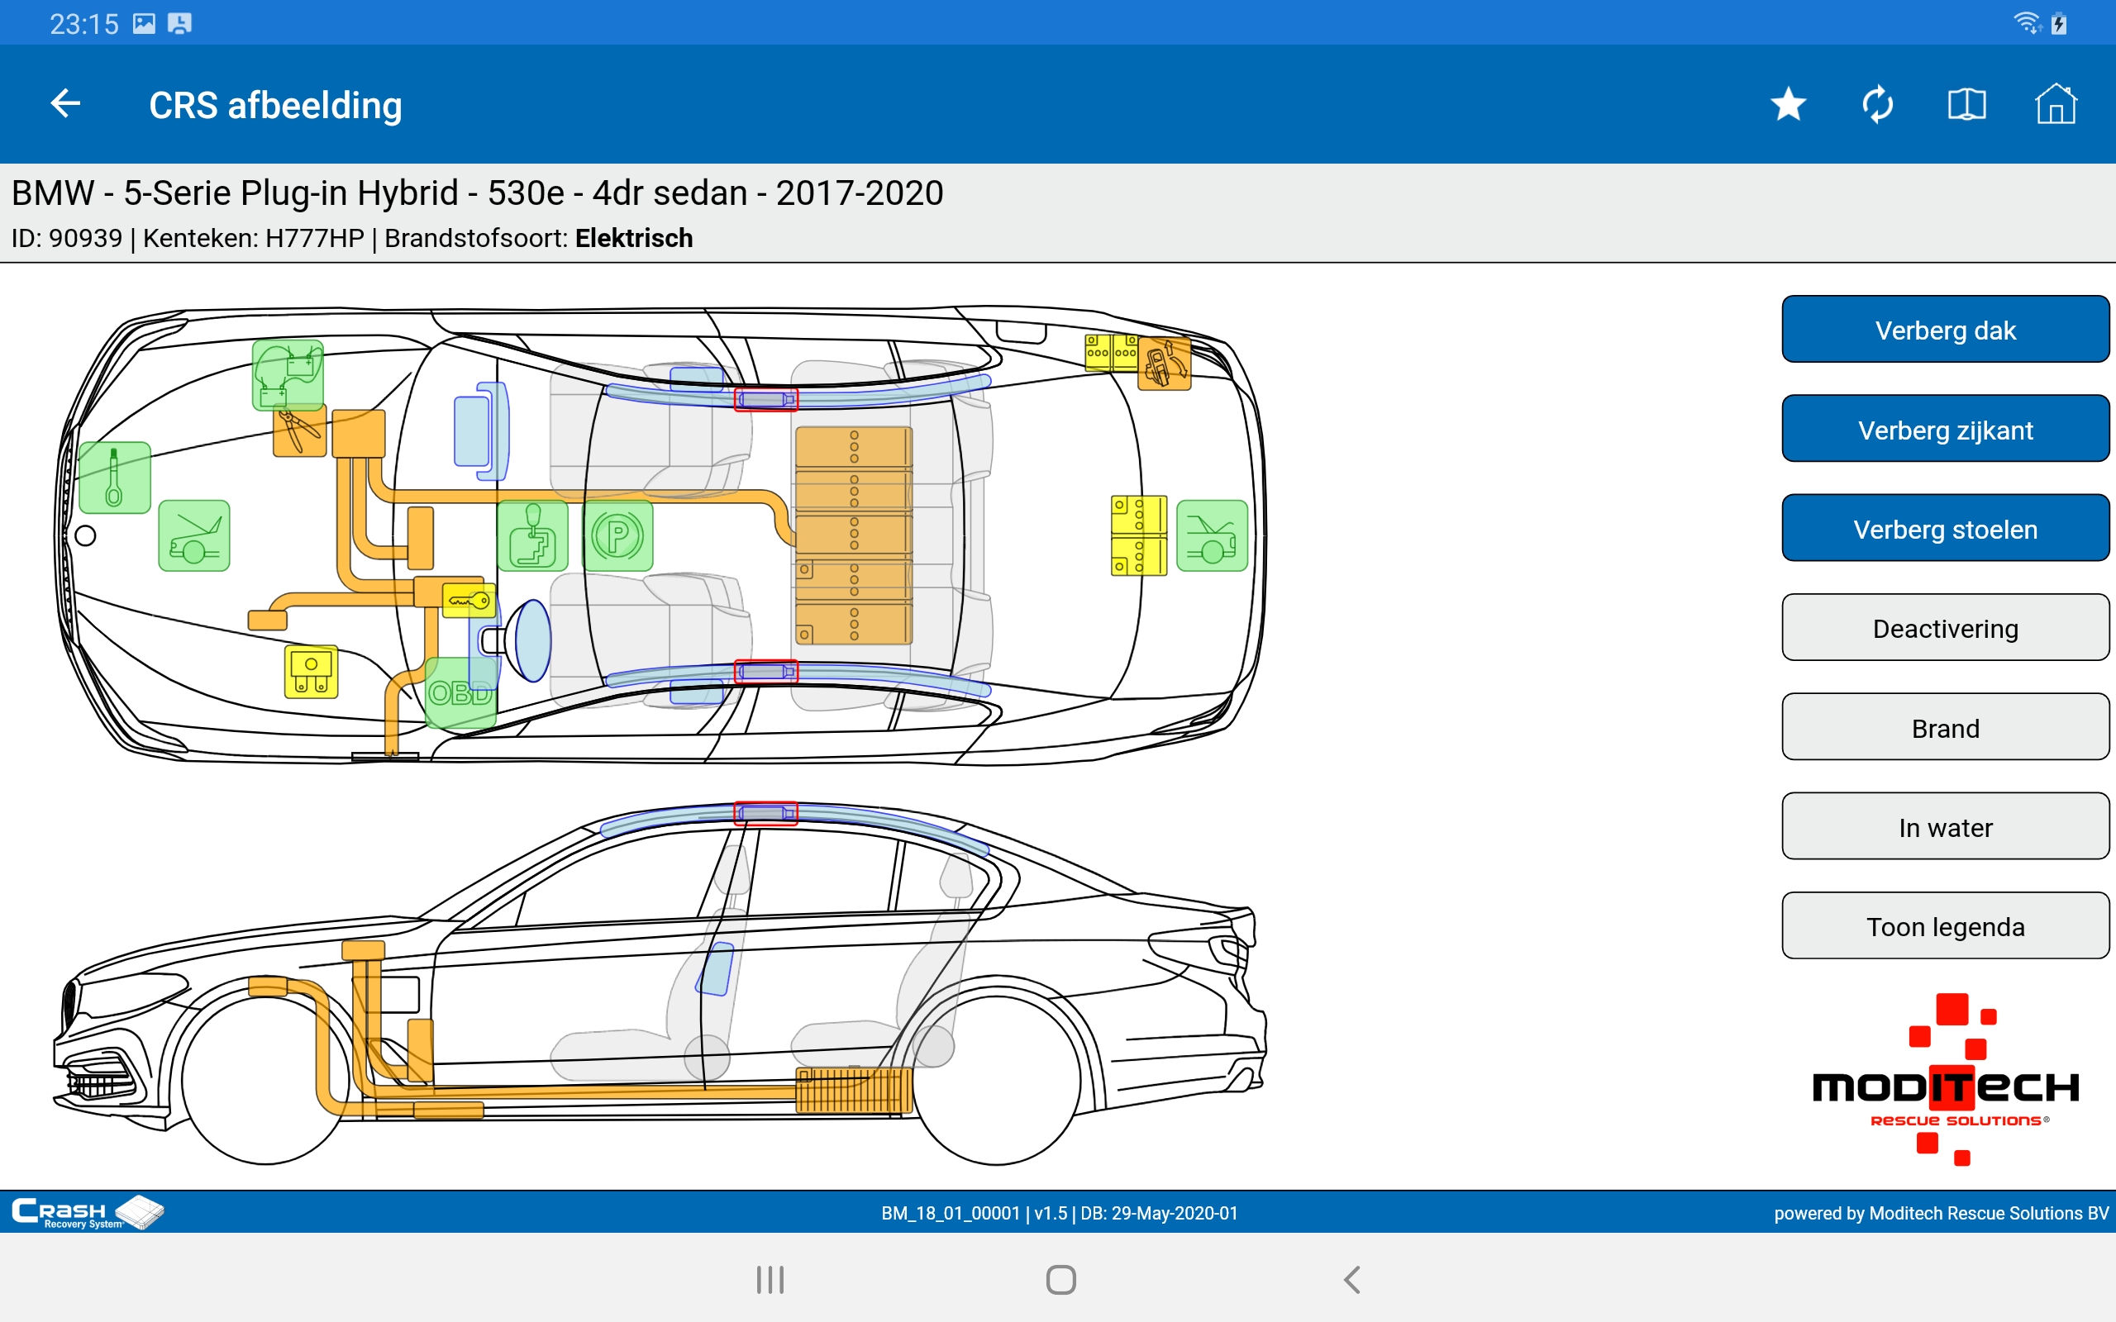Select the green open-trunk car icon
This screenshot has height=1322, width=2116.
tap(1212, 536)
